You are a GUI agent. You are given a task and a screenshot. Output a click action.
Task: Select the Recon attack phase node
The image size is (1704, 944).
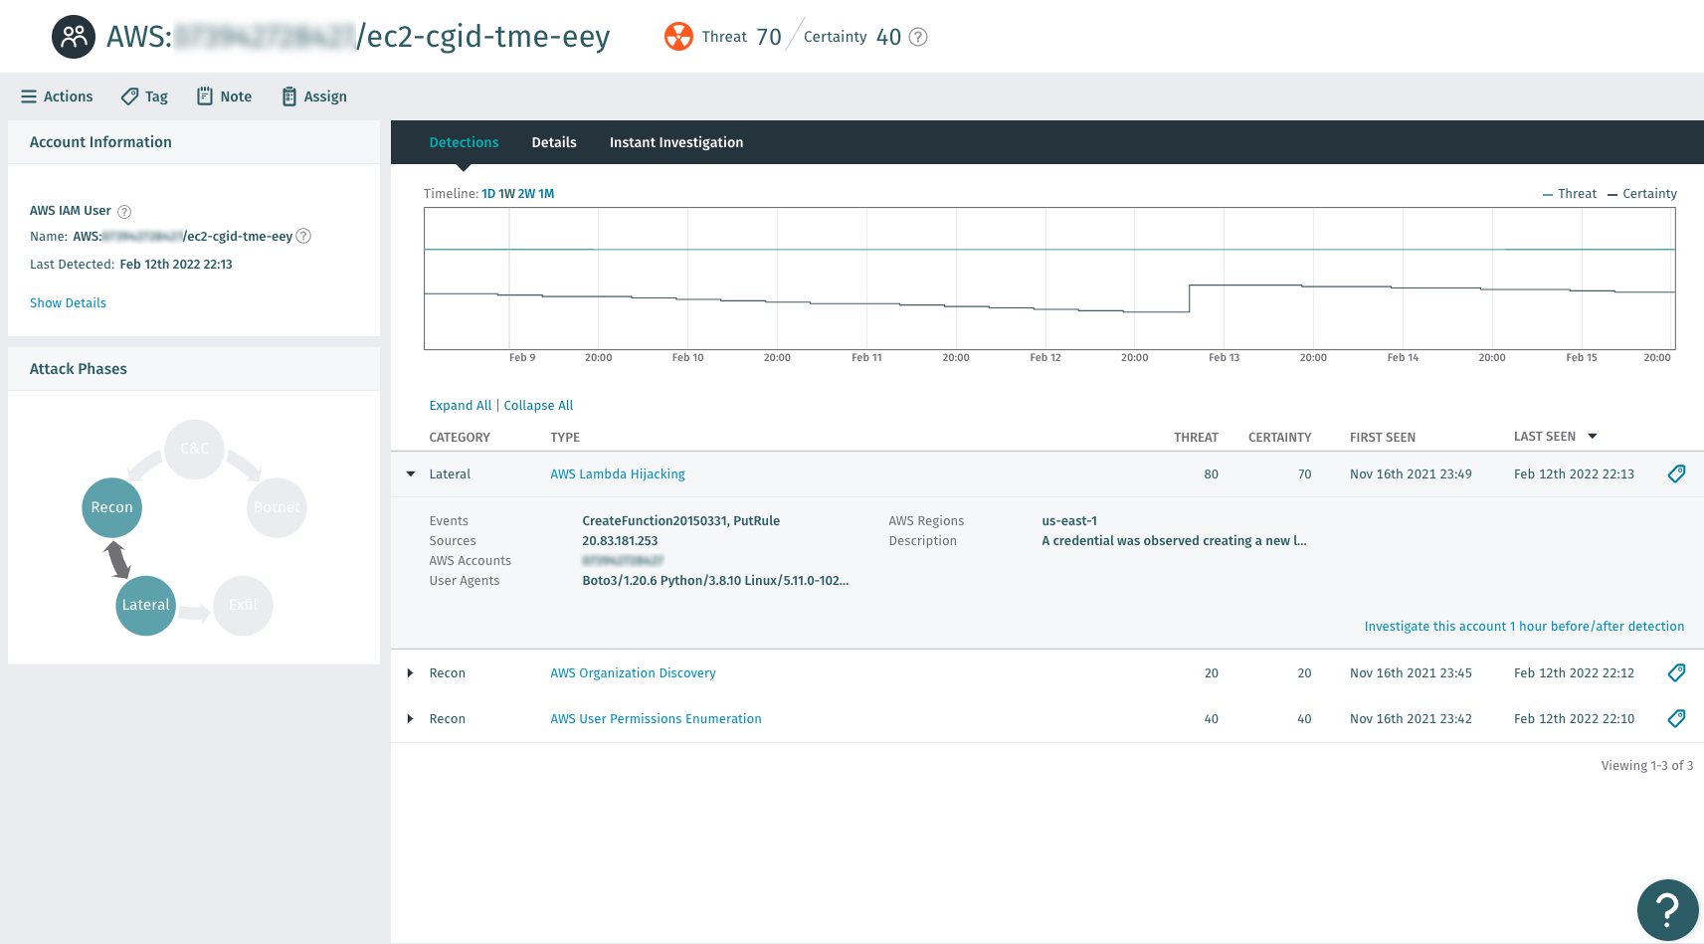click(x=111, y=507)
